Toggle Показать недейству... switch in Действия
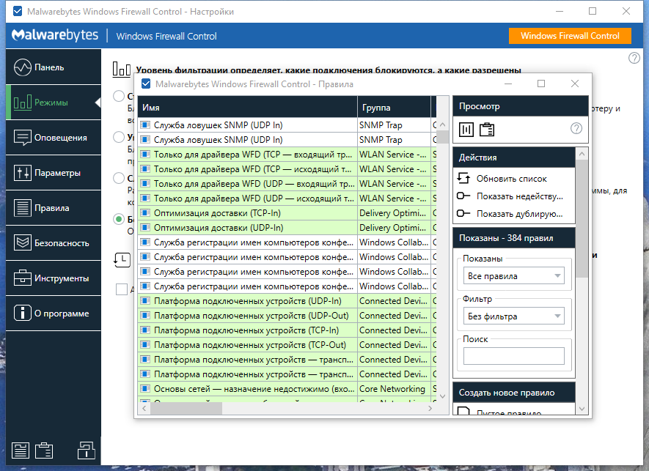This screenshot has height=471, width=649. tap(463, 196)
